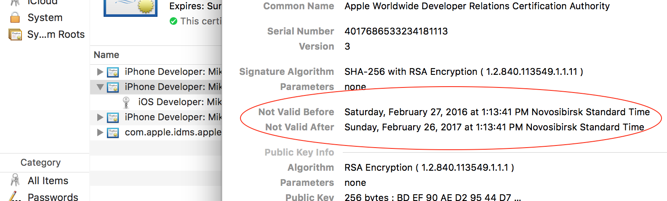
Task: Collapse the expanded iPhone Developer certificate
Action: [100, 87]
